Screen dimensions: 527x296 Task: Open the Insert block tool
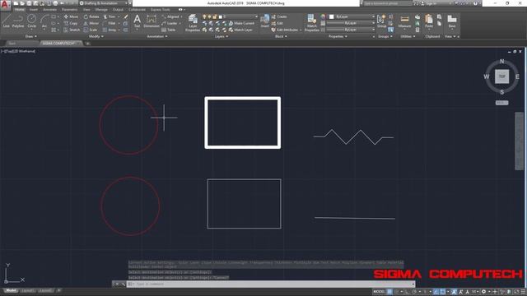pos(265,21)
